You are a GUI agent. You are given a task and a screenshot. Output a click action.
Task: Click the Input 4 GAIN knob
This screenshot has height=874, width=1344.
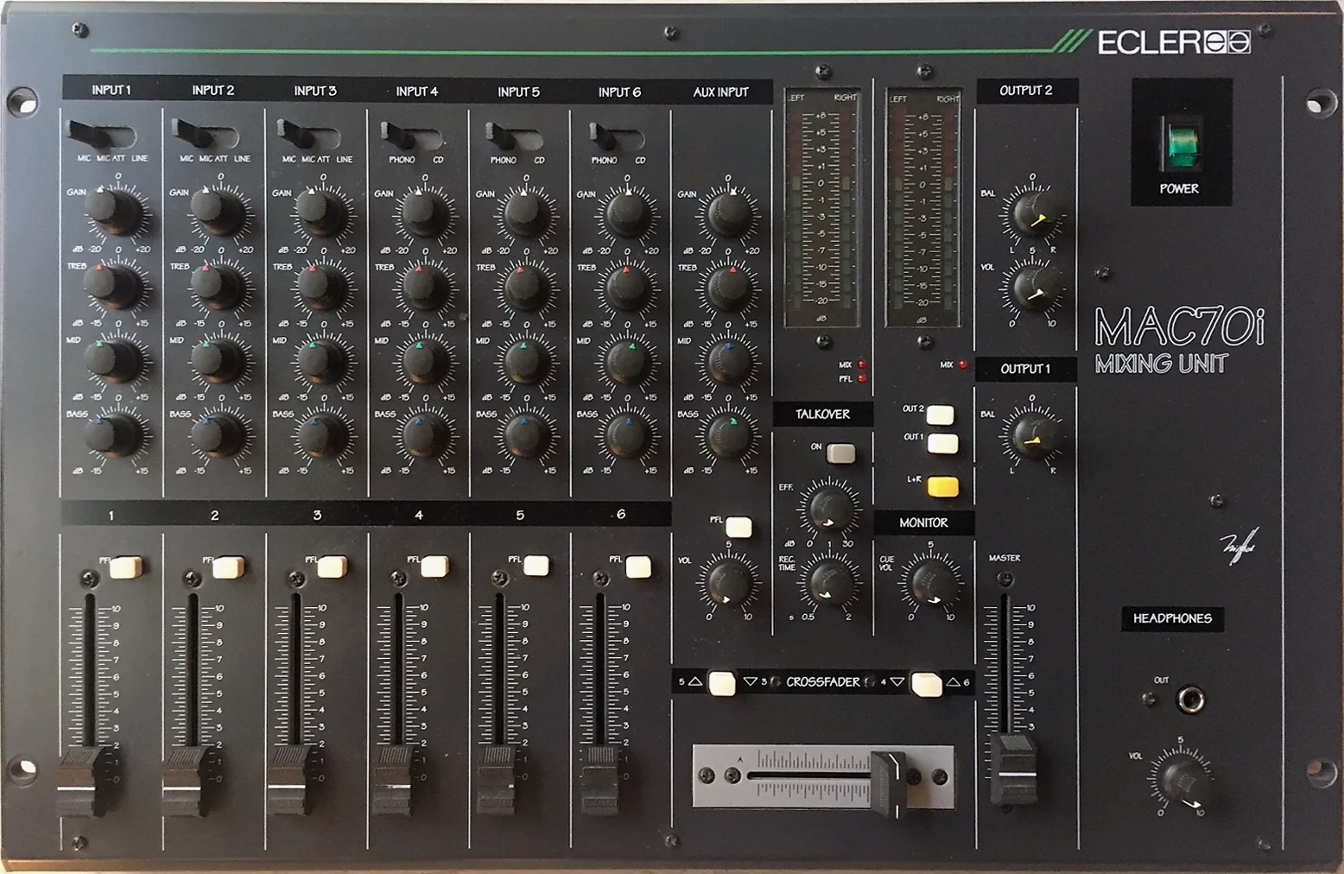point(423,212)
